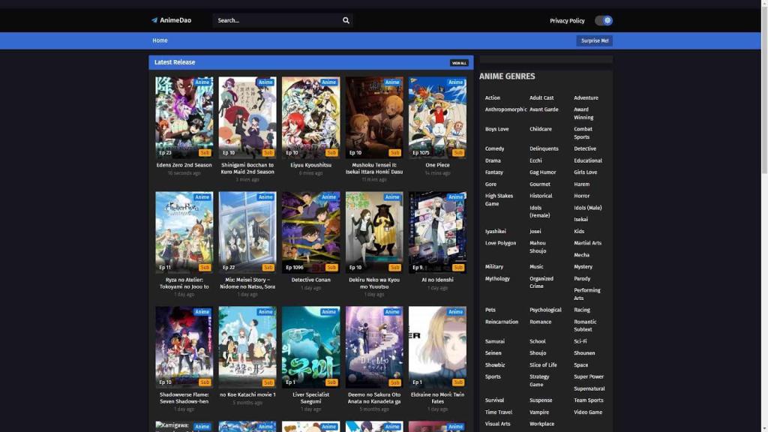
Task: Open the Detective Conan thumbnail
Action: tap(310, 230)
